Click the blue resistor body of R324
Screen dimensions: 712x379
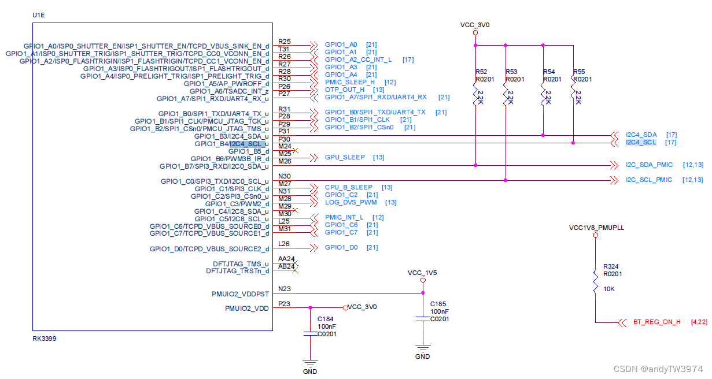click(595, 281)
